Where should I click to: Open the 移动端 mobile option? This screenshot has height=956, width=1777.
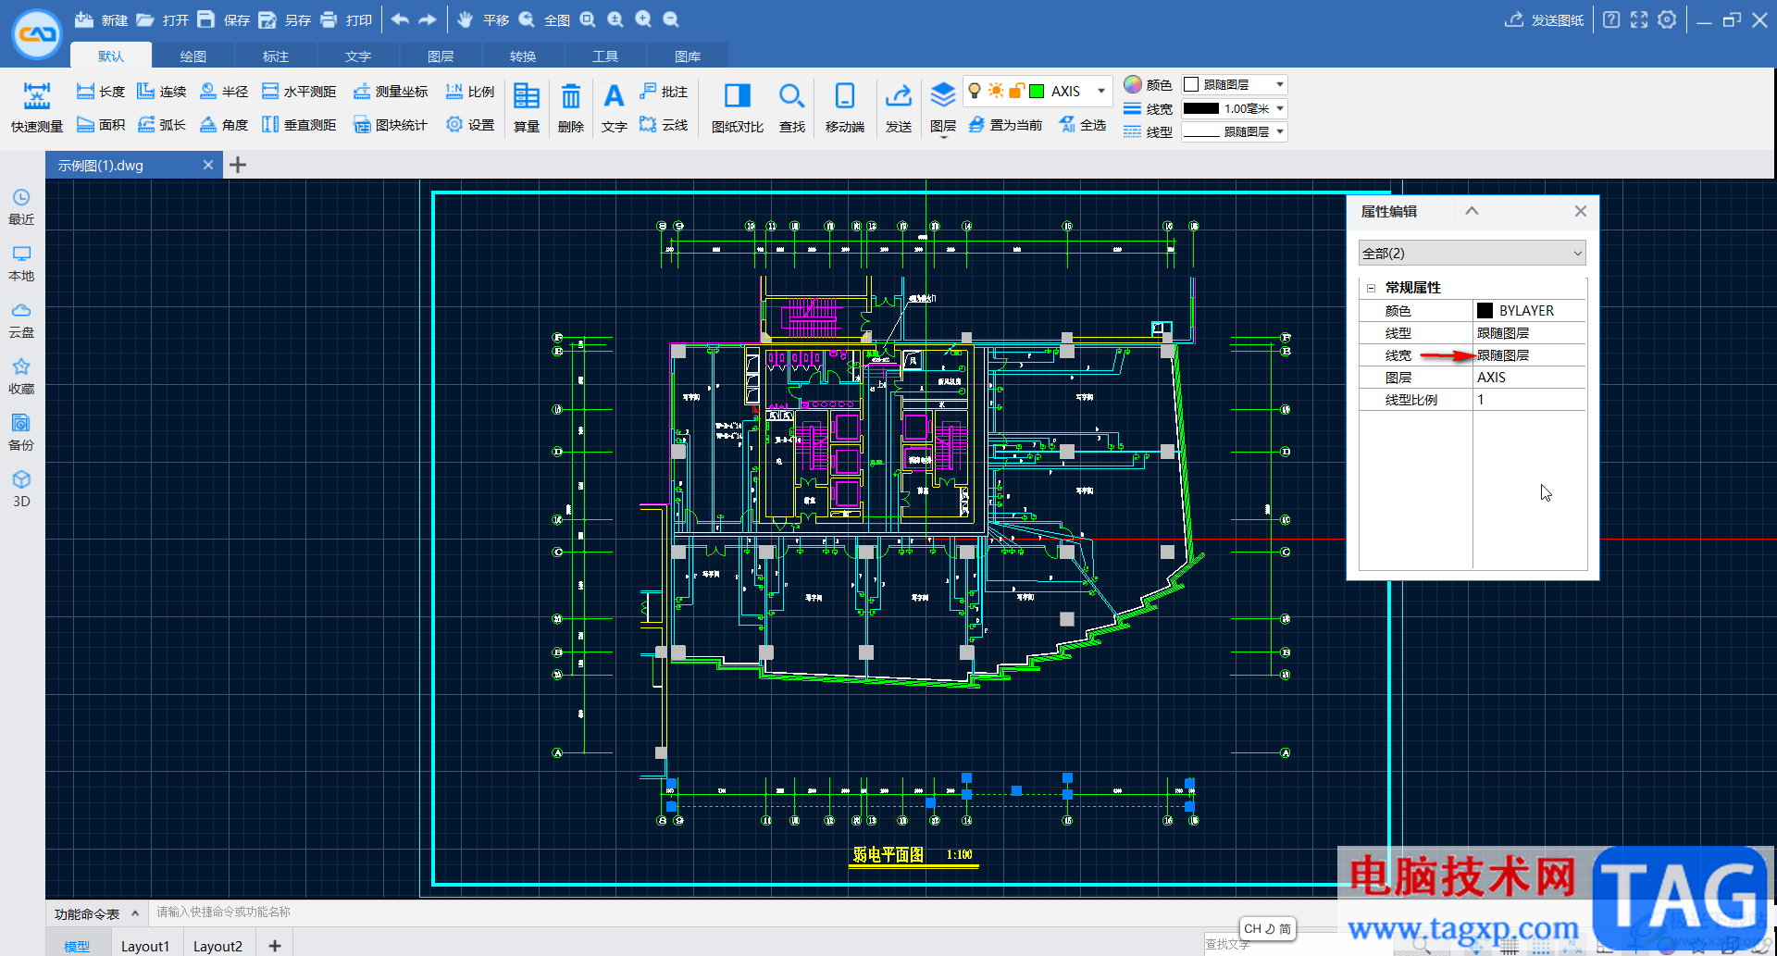tap(845, 107)
